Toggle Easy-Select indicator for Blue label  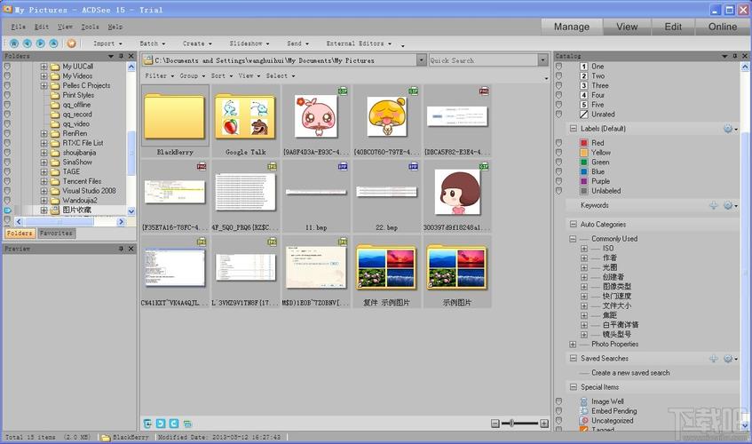558,171
